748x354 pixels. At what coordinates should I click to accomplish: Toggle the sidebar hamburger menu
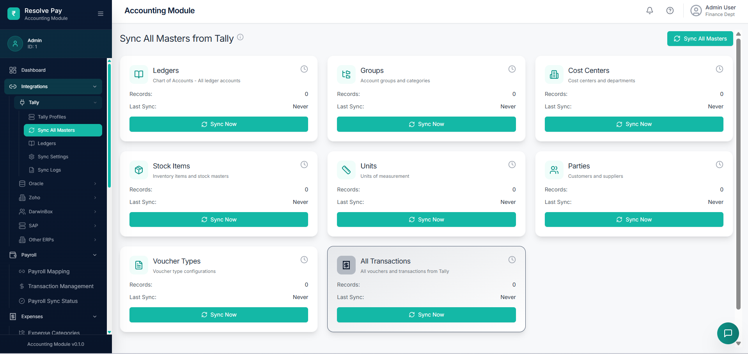(101, 14)
